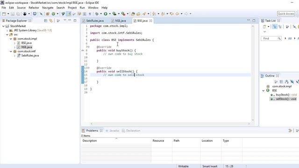
Task: Expand the JRE System Library node
Action: [7, 30]
